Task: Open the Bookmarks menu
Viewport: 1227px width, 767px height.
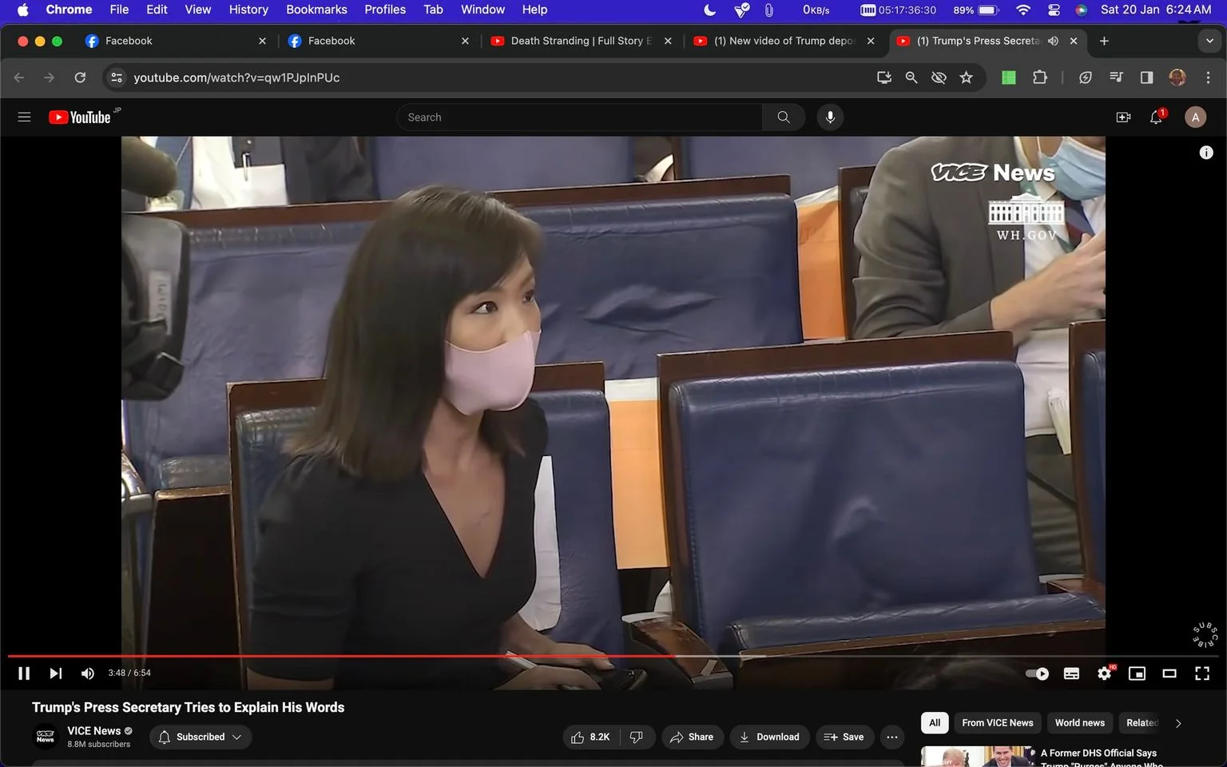Action: coord(316,10)
